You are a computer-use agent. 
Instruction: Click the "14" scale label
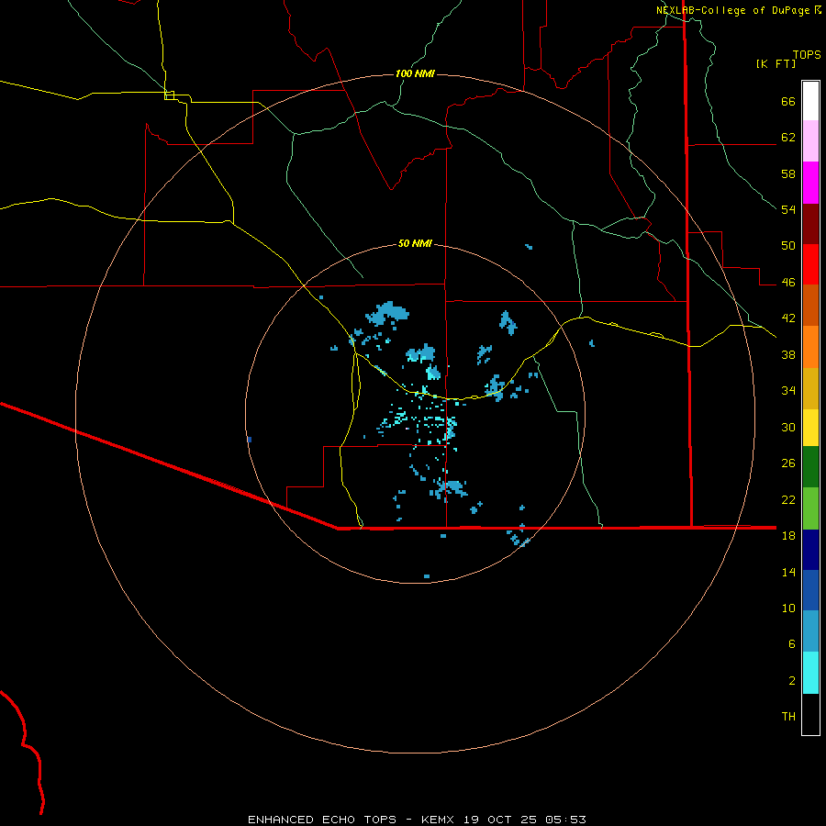788,572
